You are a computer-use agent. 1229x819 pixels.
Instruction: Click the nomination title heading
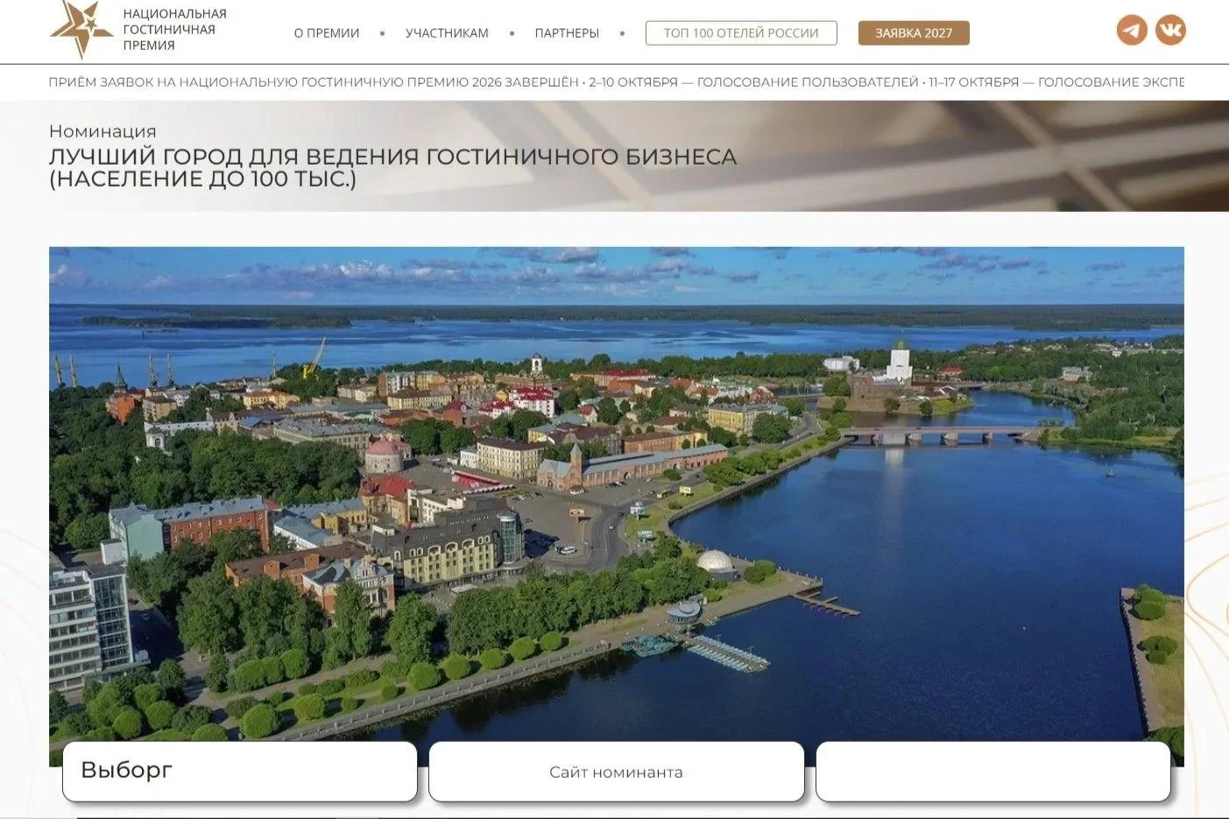pyautogui.click(x=392, y=167)
